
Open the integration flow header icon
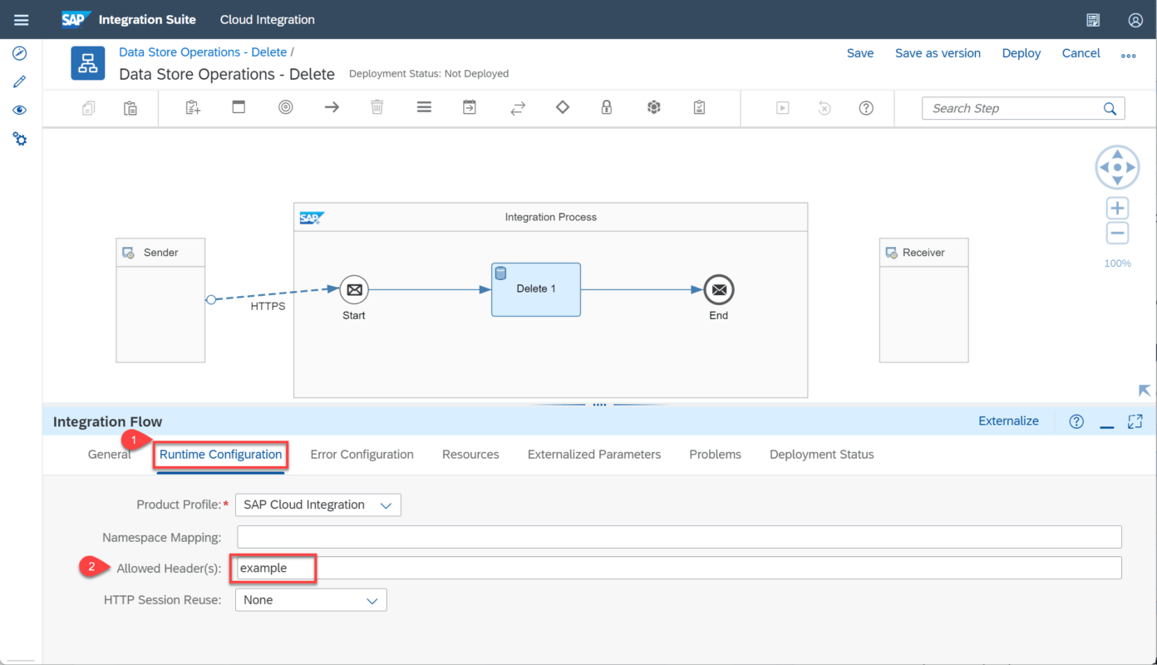(88, 63)
